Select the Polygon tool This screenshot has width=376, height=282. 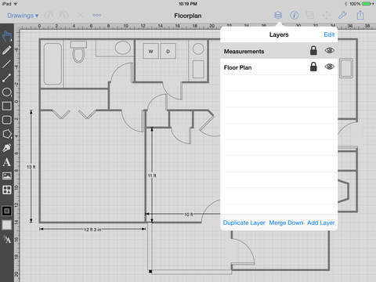pyautogui.click(x=7, y=134)
